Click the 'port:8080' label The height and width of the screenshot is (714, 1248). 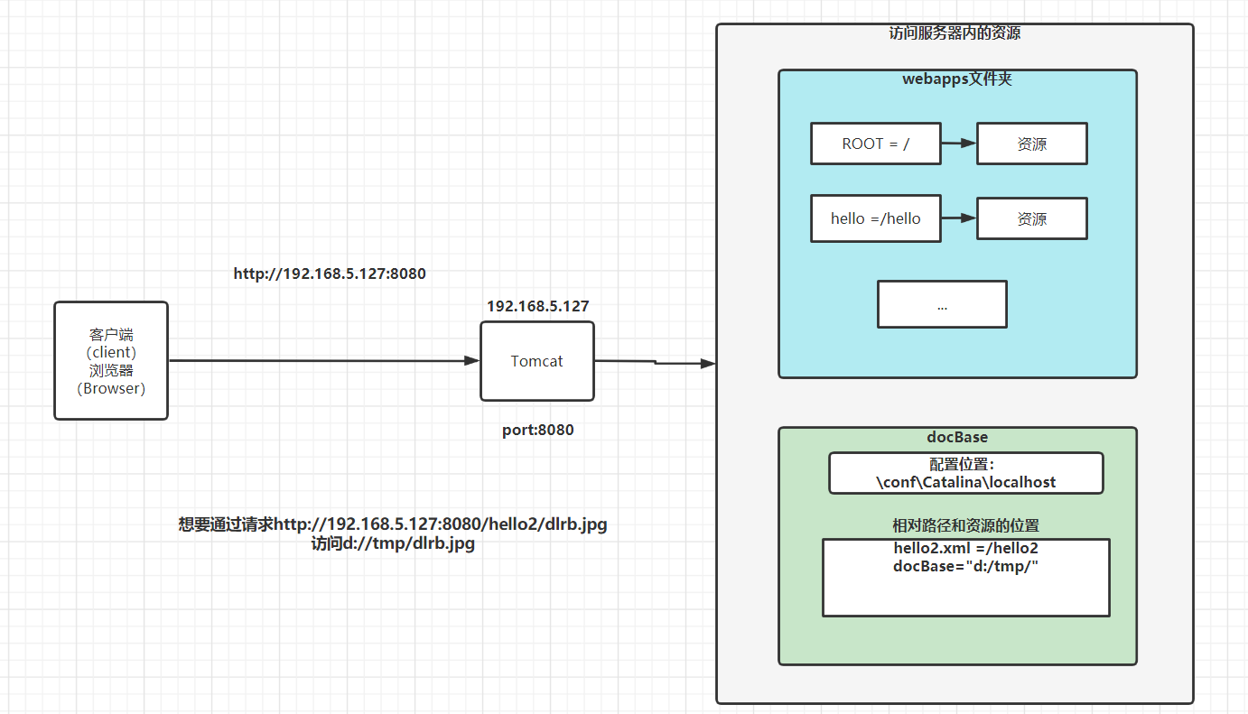pyautogui.click(x=538, y=430)
